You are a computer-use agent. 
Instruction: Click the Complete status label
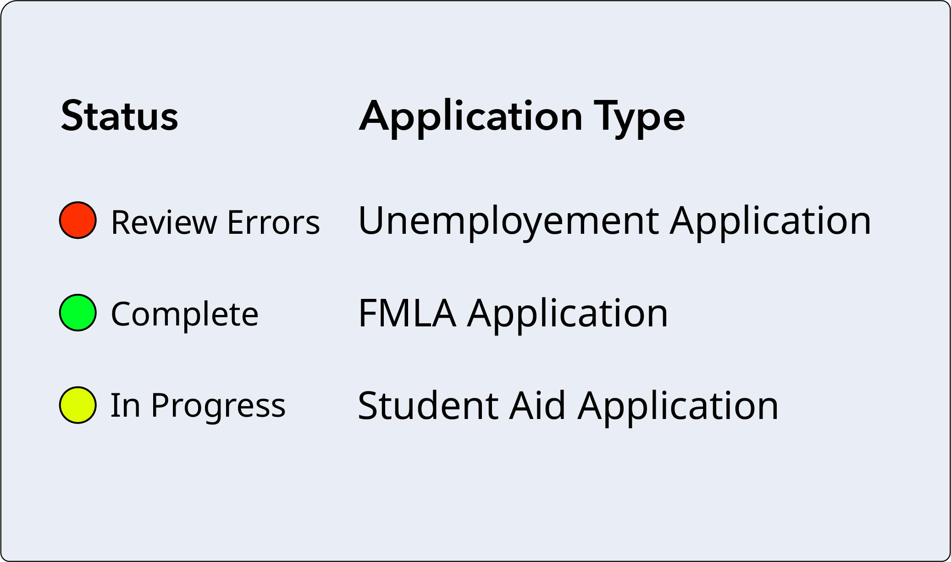click(x=185, y=314)
